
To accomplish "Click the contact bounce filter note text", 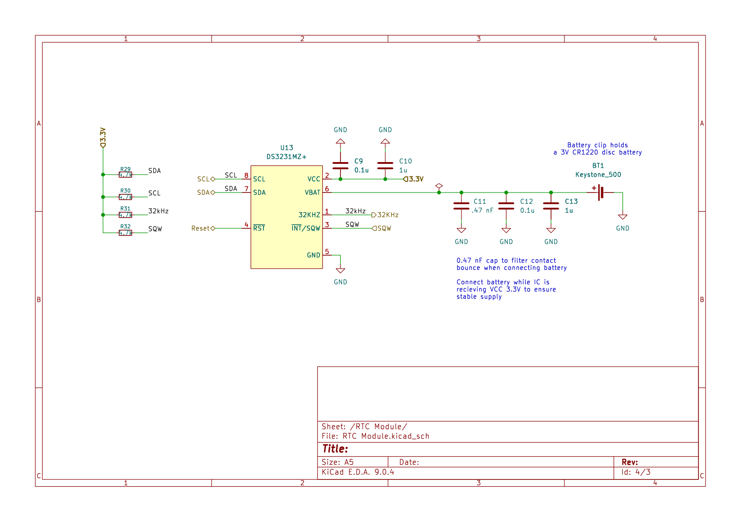I will (x=512, y=264).
